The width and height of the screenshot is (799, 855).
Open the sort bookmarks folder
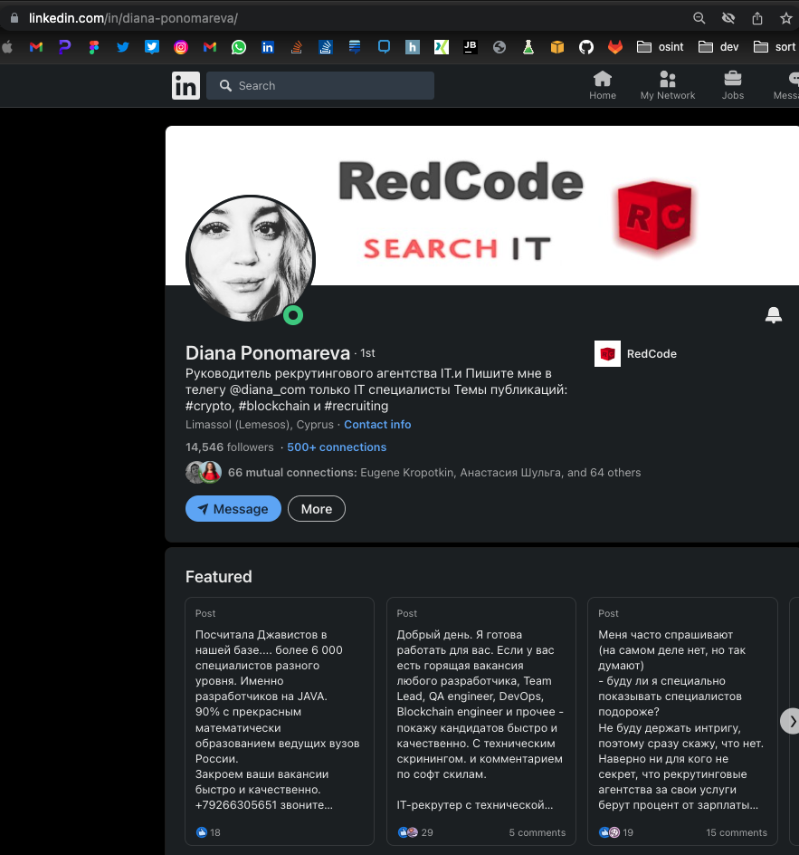click(775, 47)
